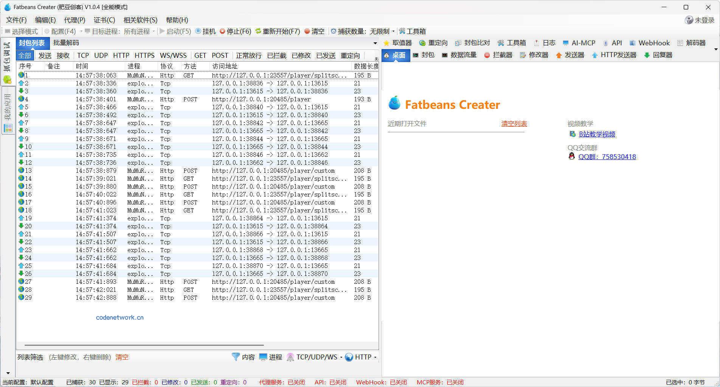Expand the packet list panel dropdown arrow

click(x=375, y=43)
